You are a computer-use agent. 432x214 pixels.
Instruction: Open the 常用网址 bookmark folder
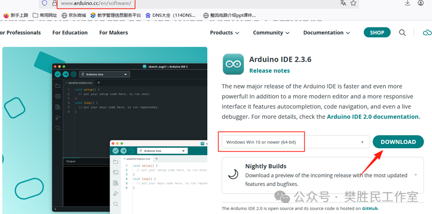[45, 15]
